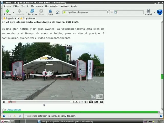The width and height of the screenshot is (164, 123).
Task: Click the lineupblog.com URL field
Action: pos(85,12)
